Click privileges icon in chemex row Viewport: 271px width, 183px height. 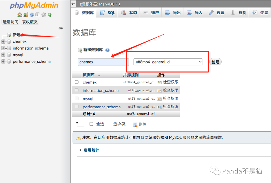159,82
